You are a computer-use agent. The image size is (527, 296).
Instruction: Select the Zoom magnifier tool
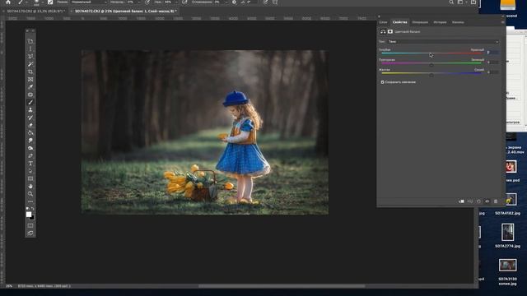pyautogui.click(x=30, y=194)
